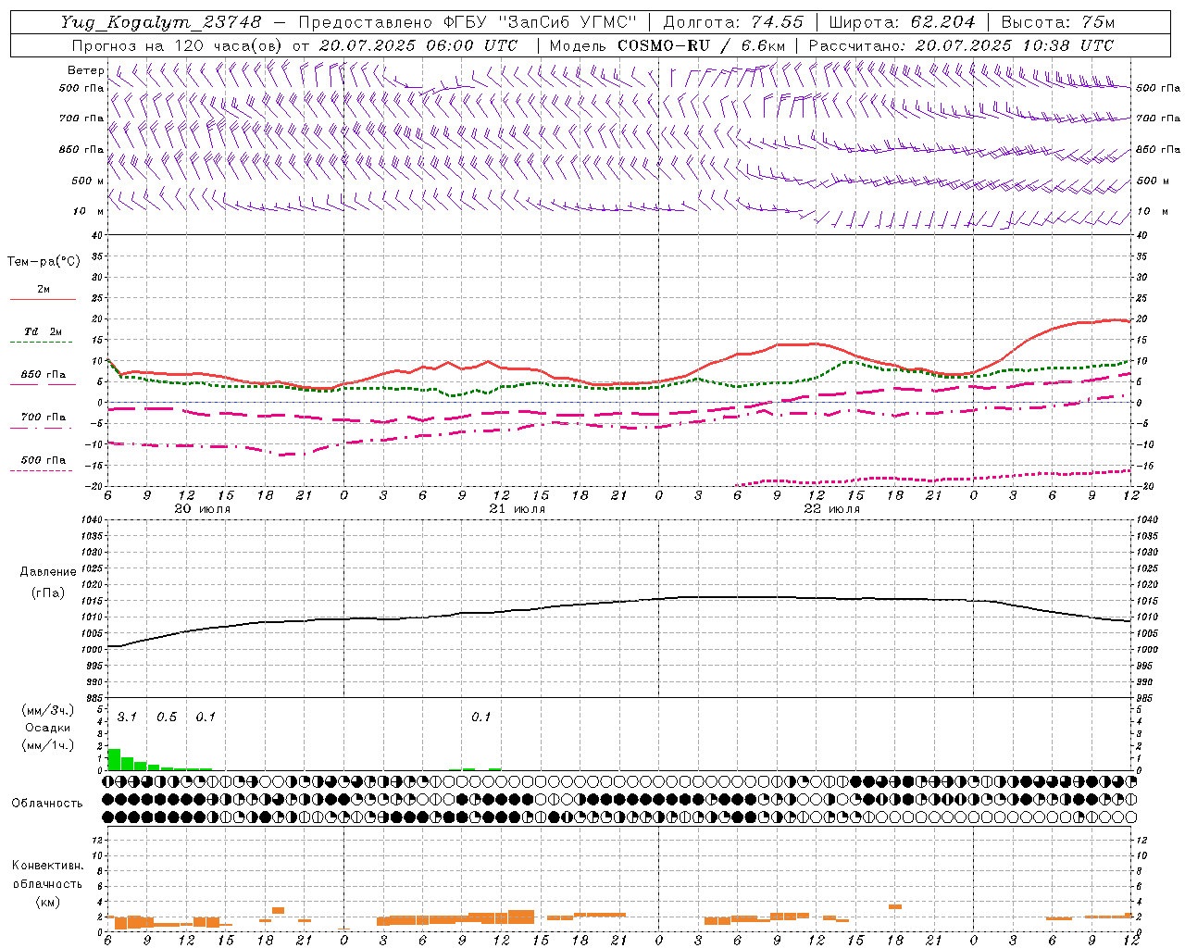Click the Широта: 62.204 header field
Viewport: 1185px width, 948px height.
902,21
